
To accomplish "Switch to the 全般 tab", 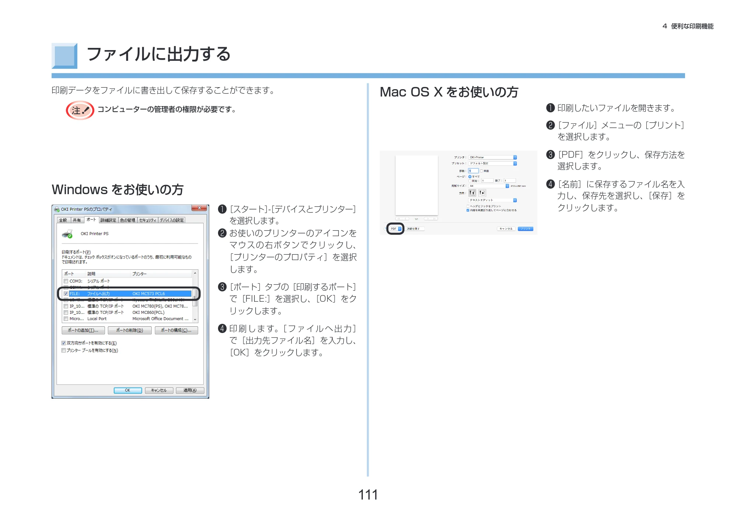I will coord(63,220).
